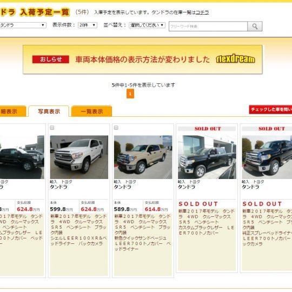This screenshot has width=292, height=292.
Task: Click the 車両本体価格の表示方法が変わりました announcement banner
Action: [143, 59]
